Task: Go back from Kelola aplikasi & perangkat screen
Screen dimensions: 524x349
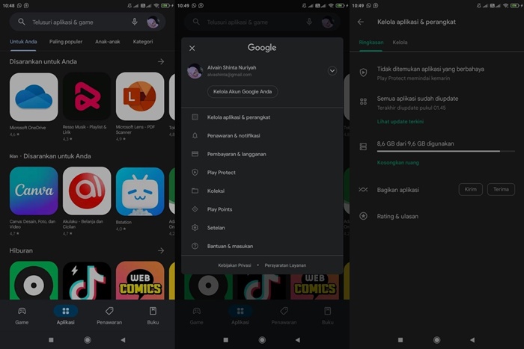Action: 361,22
